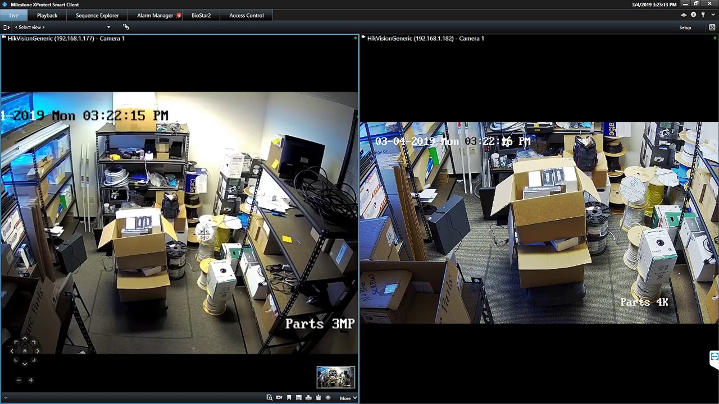The width and height of the screenshot is (719, 404).
Task: Pan PTZ diagonally down-left
Action: click(x=16, y=360)
